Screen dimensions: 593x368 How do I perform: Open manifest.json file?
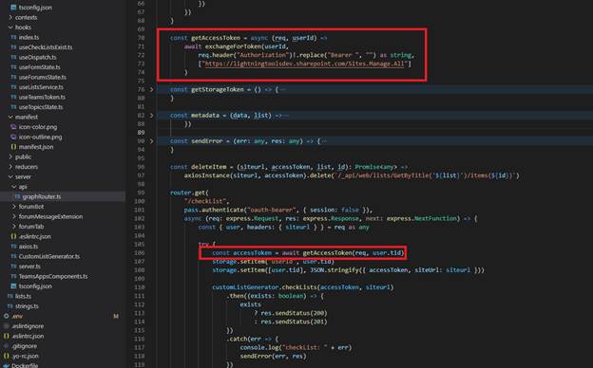click(36, 147)
